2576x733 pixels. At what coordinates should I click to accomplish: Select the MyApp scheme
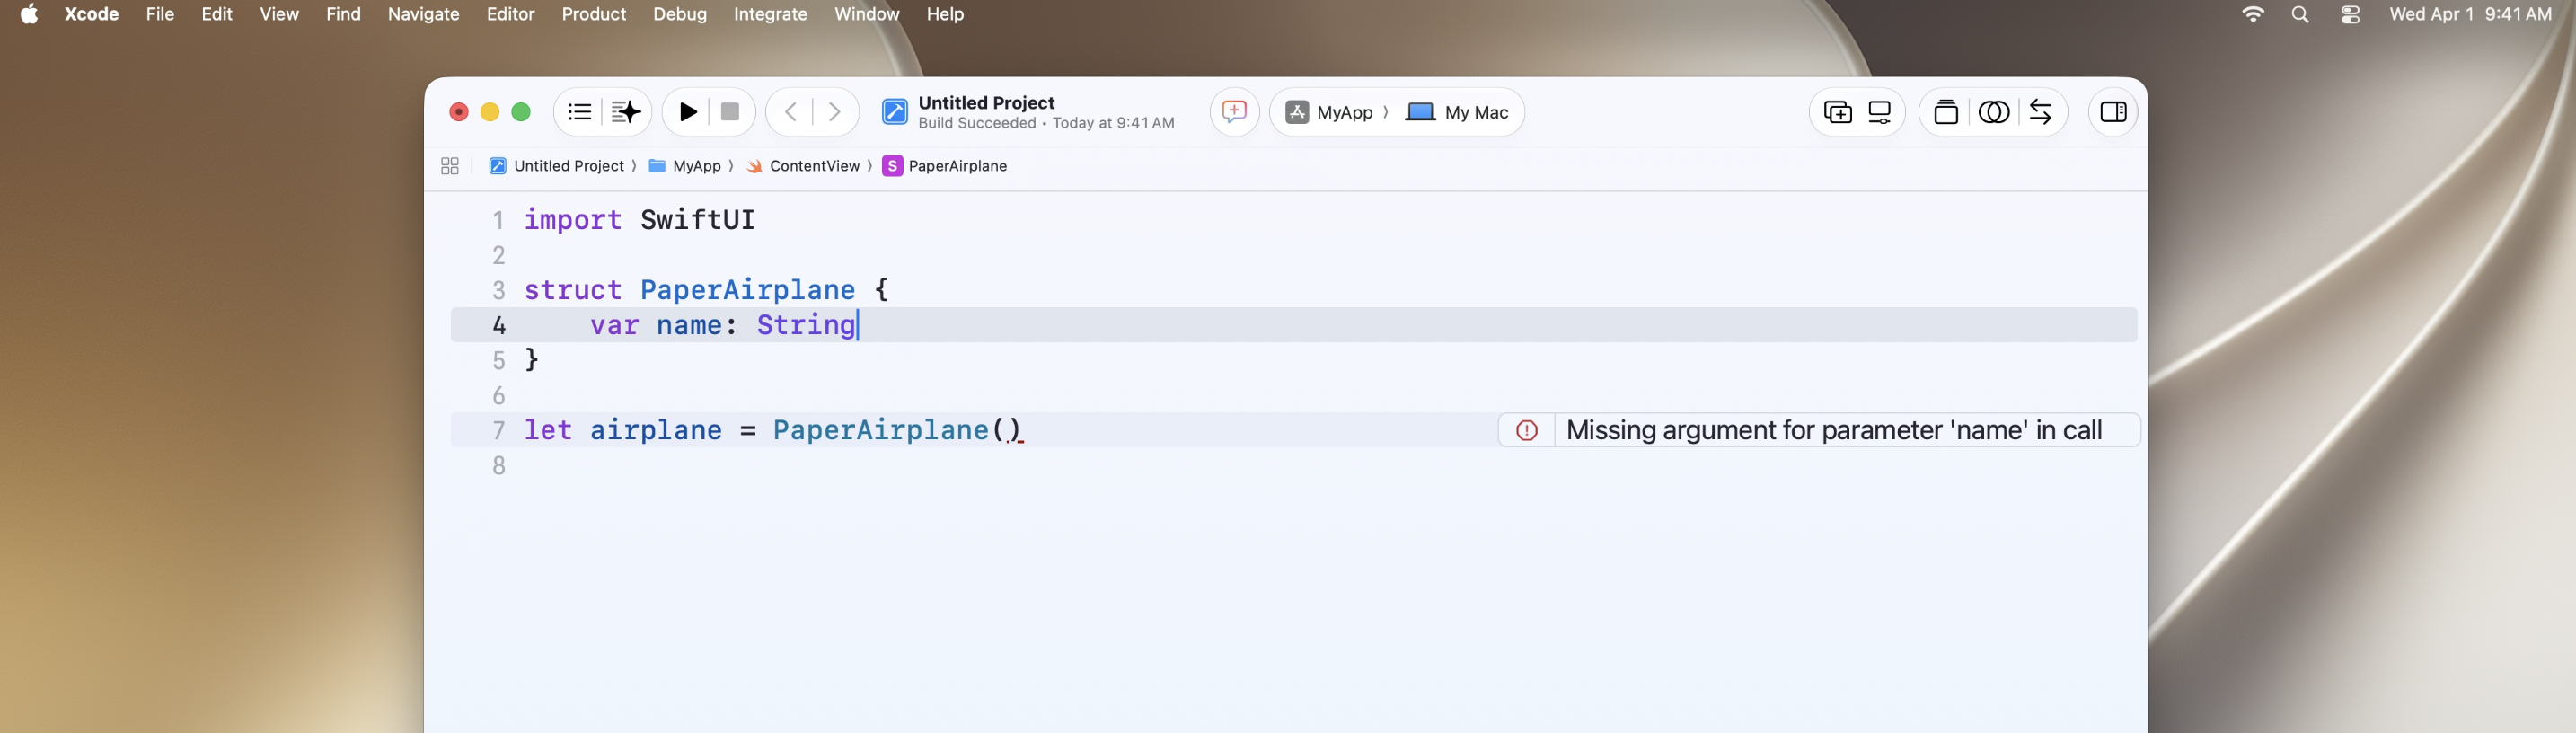(1329, 112)
